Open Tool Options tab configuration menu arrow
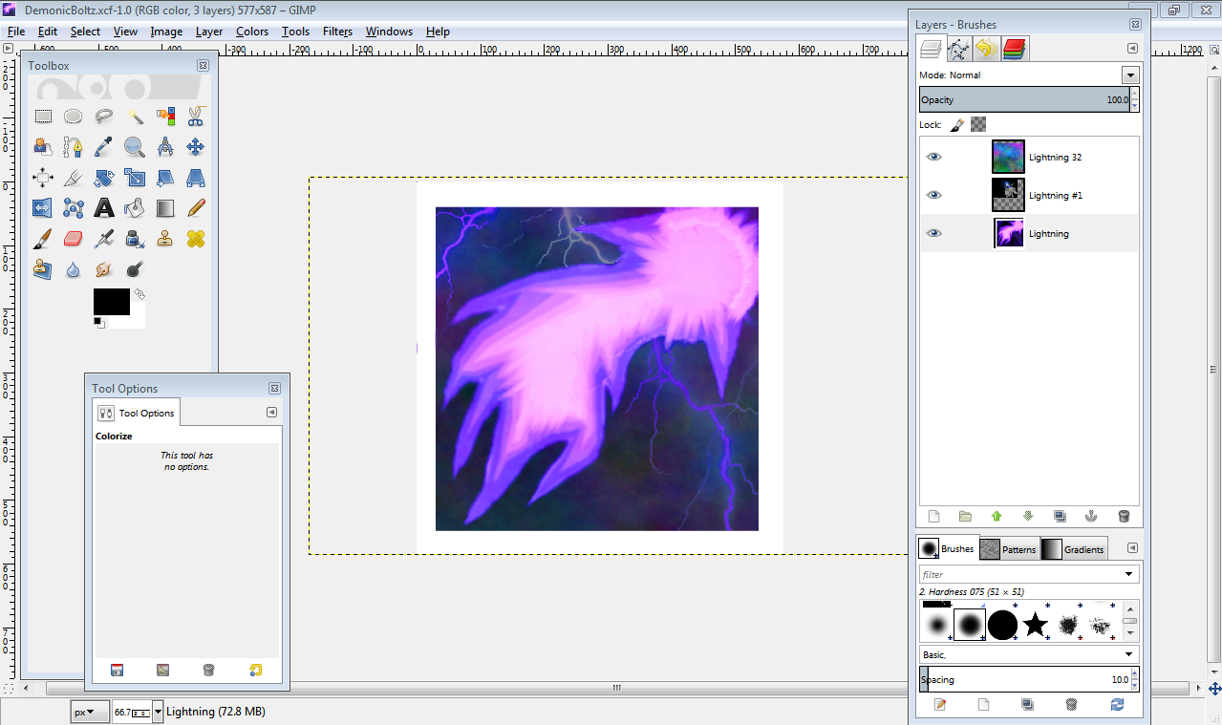The image size is (1222, 725). tap(271, 413)
